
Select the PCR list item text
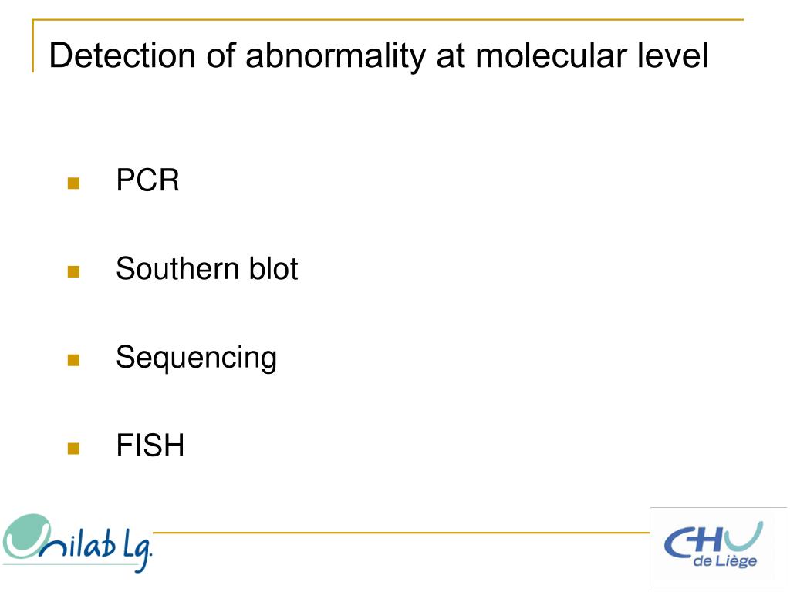[x=147, y=180]
